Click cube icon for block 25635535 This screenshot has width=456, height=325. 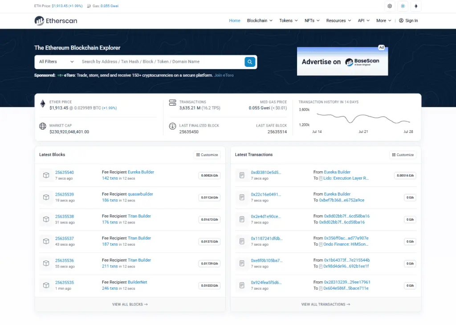46,285
